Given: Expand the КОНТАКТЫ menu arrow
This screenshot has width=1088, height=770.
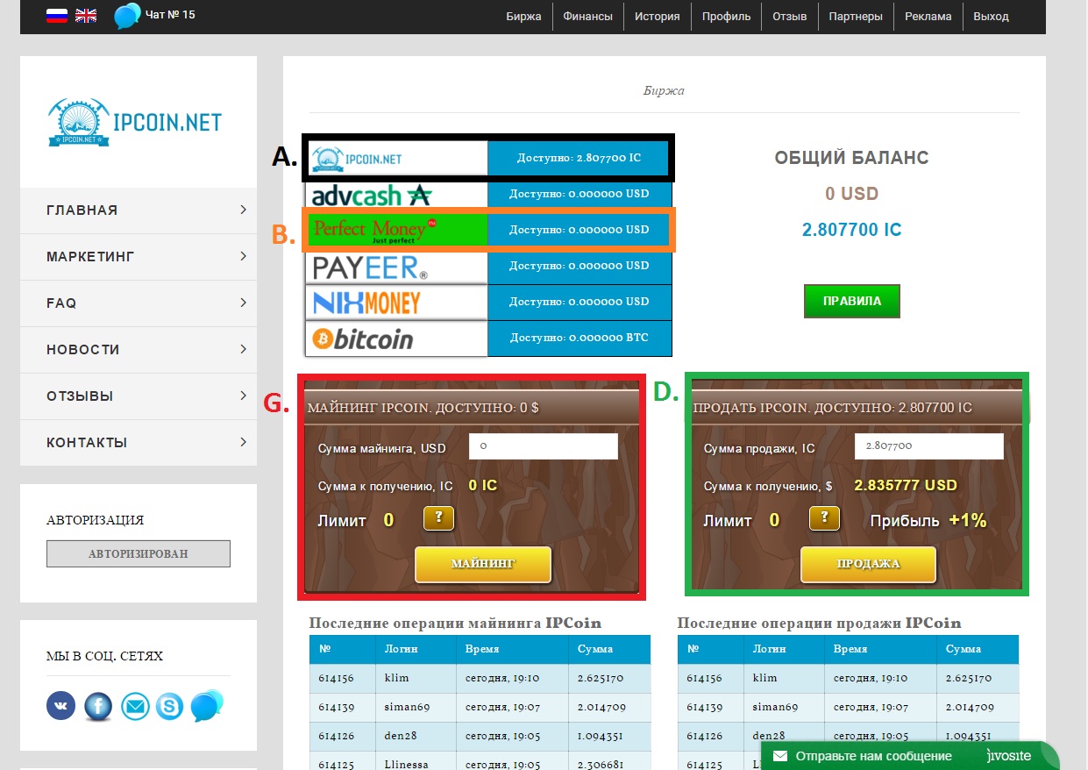Looking at the screenshot, I should pyautogui.click(x=243, y=442).
